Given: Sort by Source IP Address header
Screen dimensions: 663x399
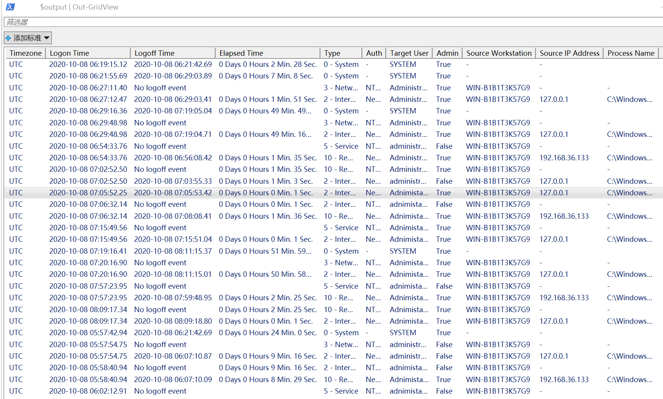Looking at the screenshot, I should [x=569, y=53].
